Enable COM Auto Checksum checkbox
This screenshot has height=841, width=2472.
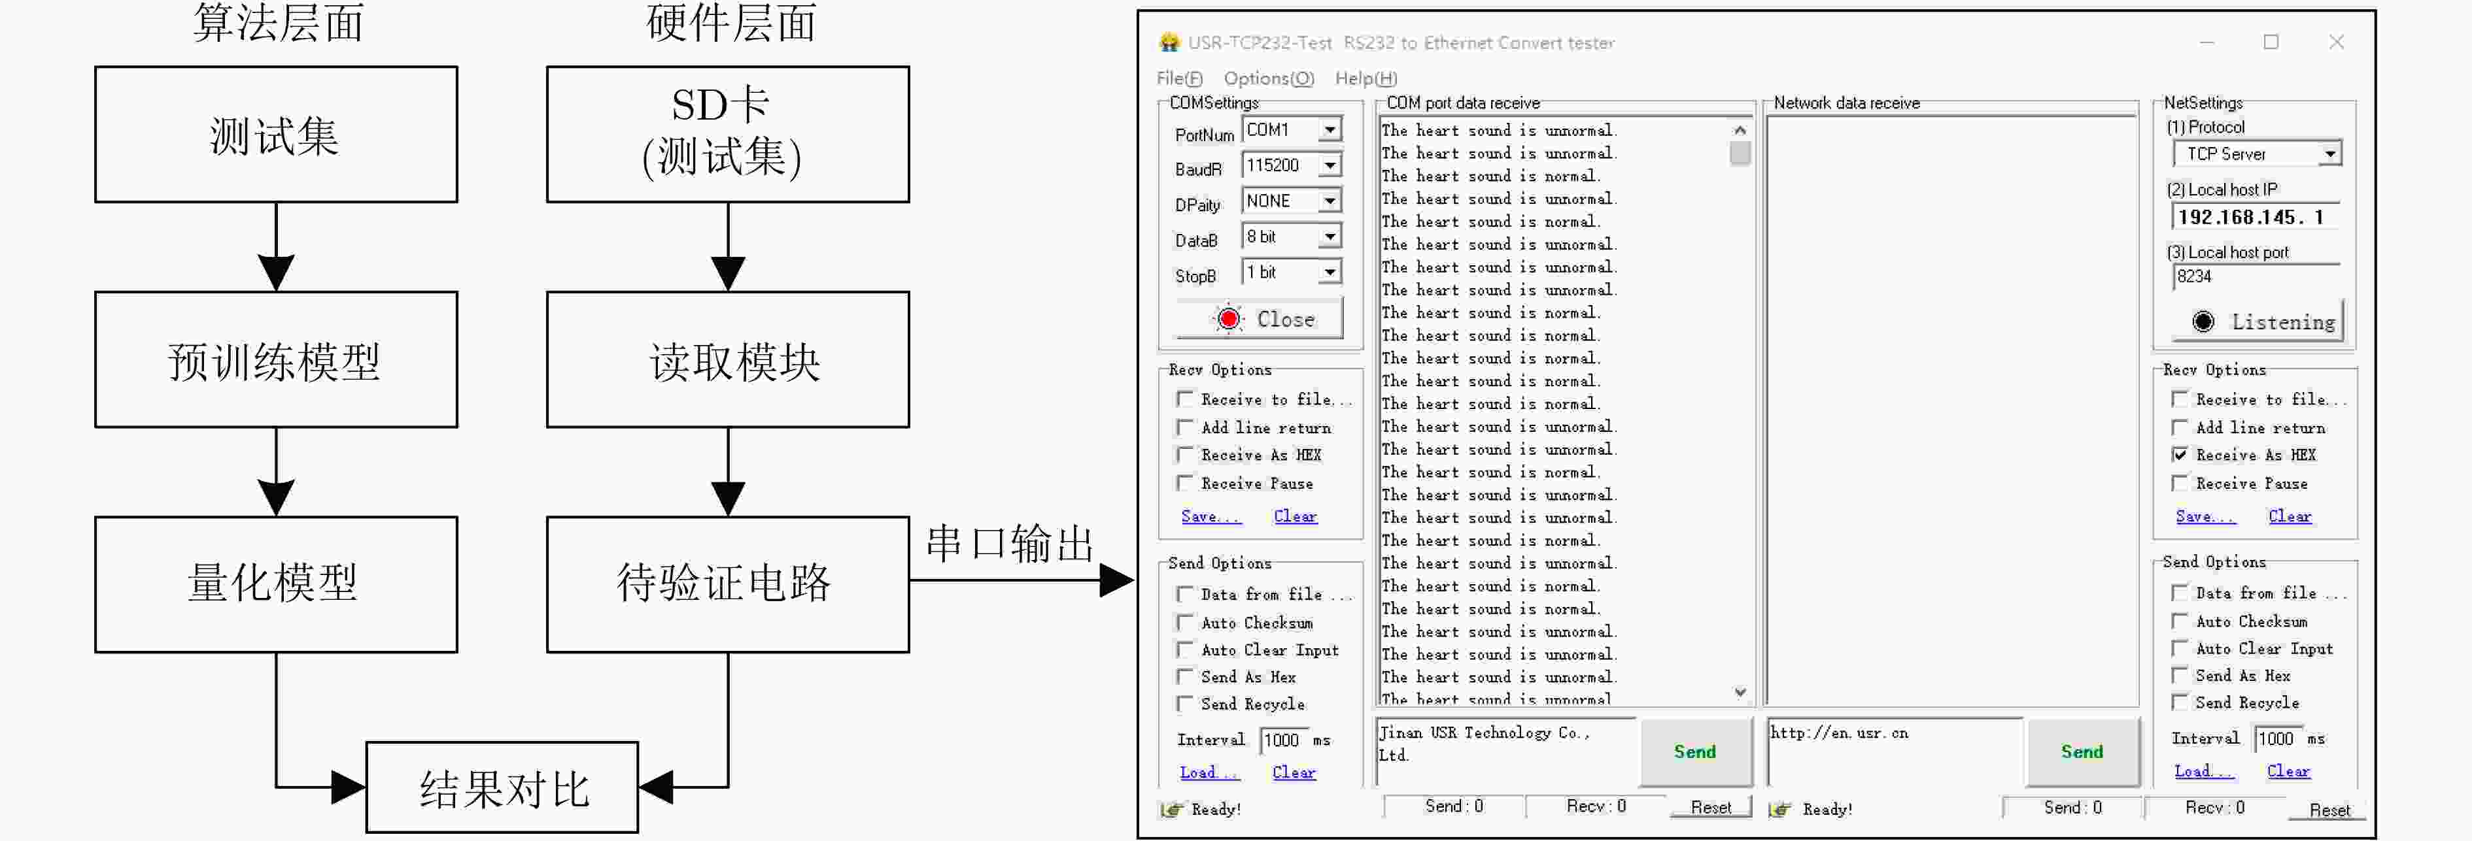coord(1185,622)
